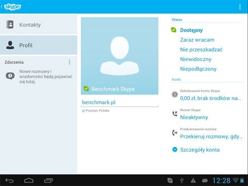Tap the Android home button
The height and width of the screenshot is (186, 248).
pyautogui.click(x=29, y=180)
